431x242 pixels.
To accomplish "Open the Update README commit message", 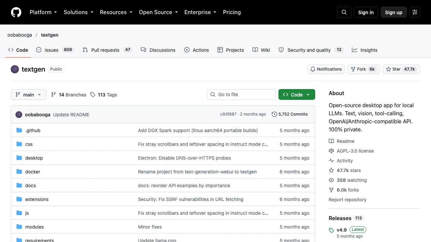I will click(71, 115).
